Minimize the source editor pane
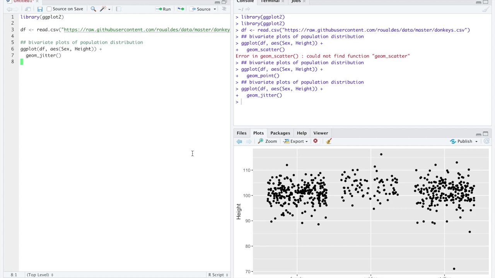The height and width of the screenshot is (278, 495). click(217, 2)
